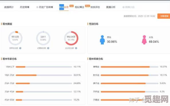This screenshot has width=170, height=106.
Task: Go to the 历史广告微博 tab
Action: click(x=46, y=7)
